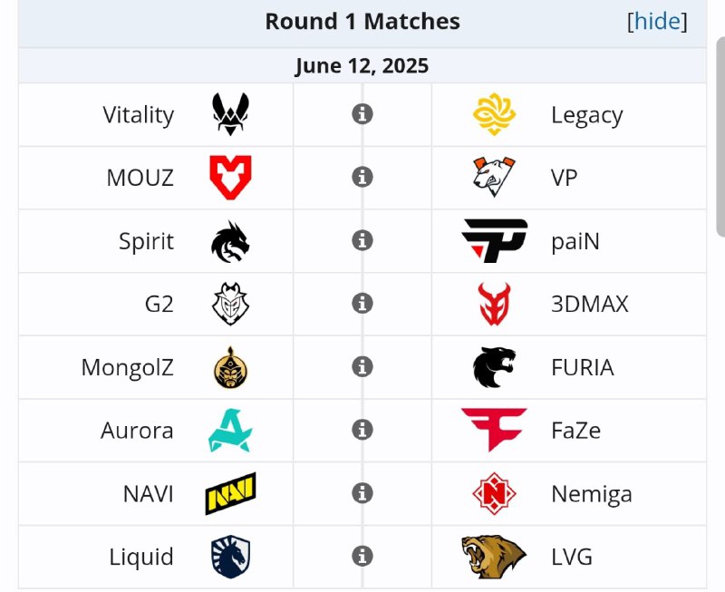Click the Vitality team logo
The image size is (725, 592).
[x=230, y=115]
